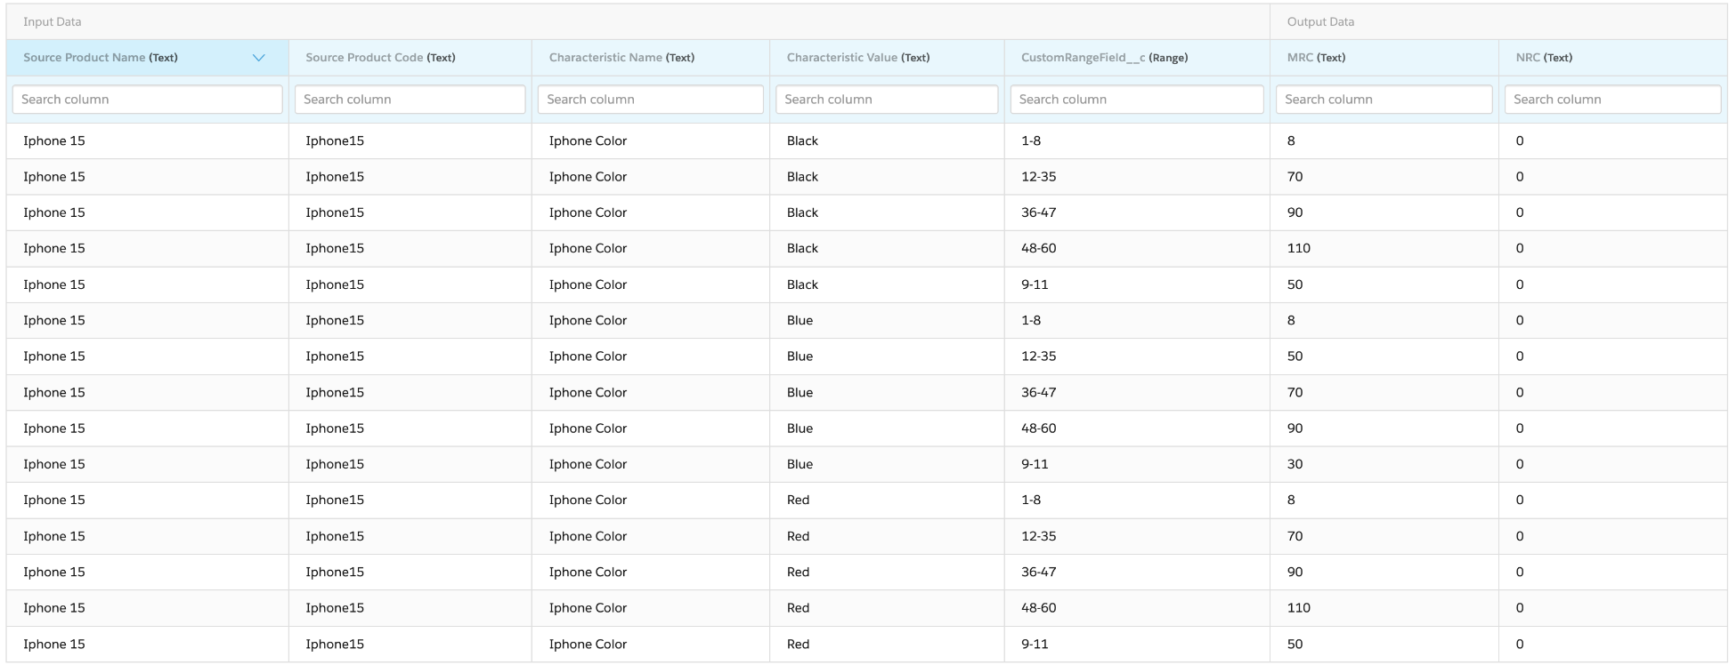Select MRC value 30 in the Blue 9-11 row
Viewport: 1729px width, 665px height.
pyautogui.click(x=1384, y=464)
